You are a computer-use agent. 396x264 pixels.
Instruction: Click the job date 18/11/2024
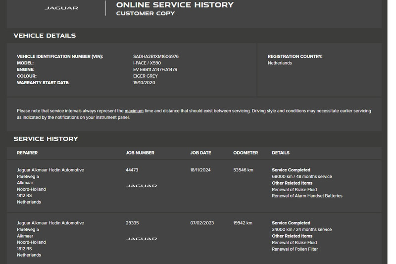[200, 170]
